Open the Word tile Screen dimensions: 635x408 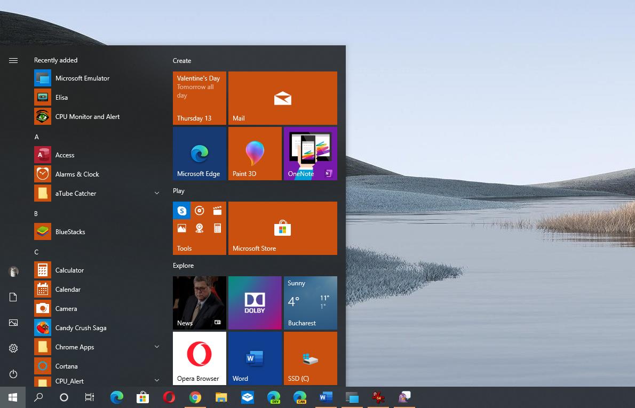(x=255, y=358)
